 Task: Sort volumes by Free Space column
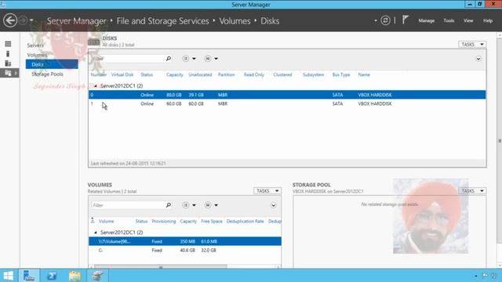212,221
